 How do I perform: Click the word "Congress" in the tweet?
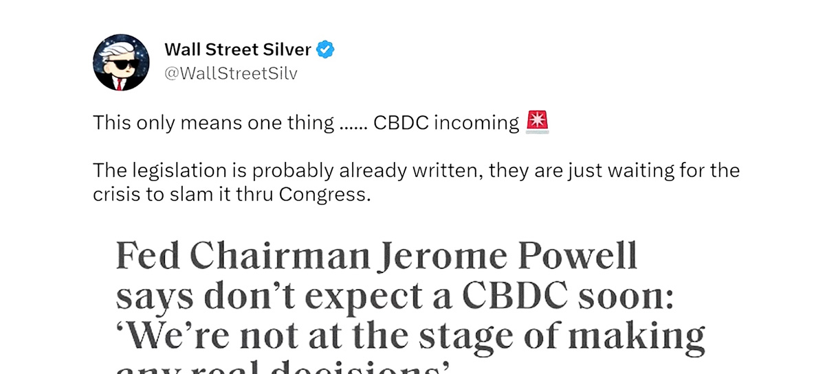pos(324,194)
